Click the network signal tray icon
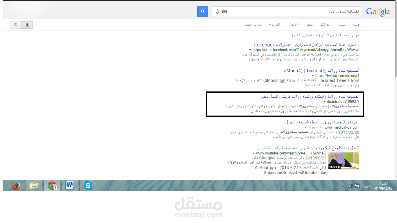 coord(350,186)
